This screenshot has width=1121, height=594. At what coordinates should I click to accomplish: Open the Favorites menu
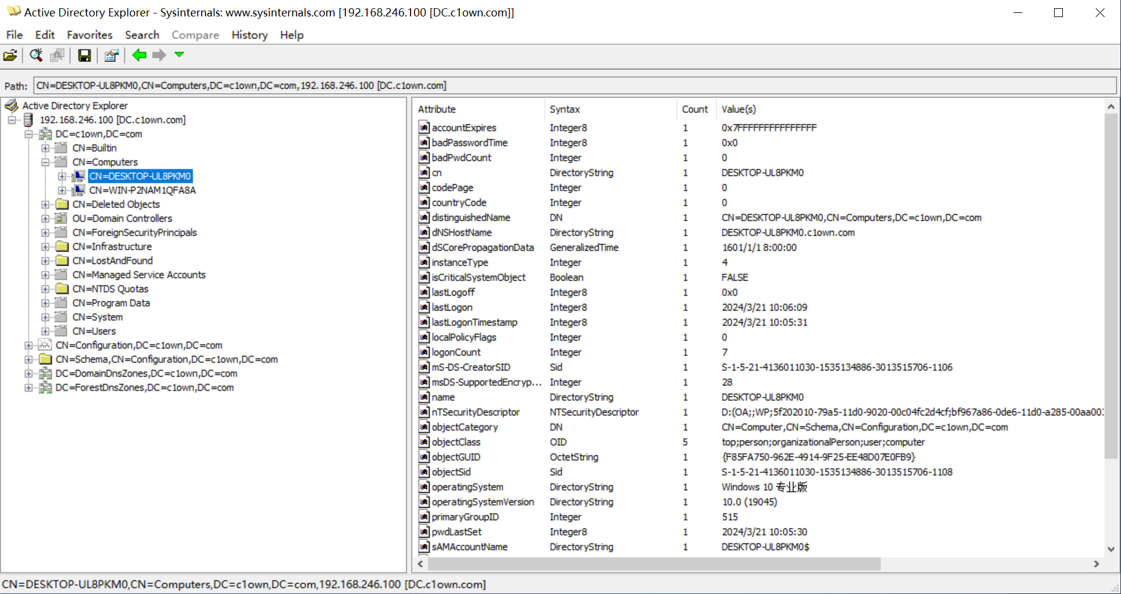click(x=89, y=35)
